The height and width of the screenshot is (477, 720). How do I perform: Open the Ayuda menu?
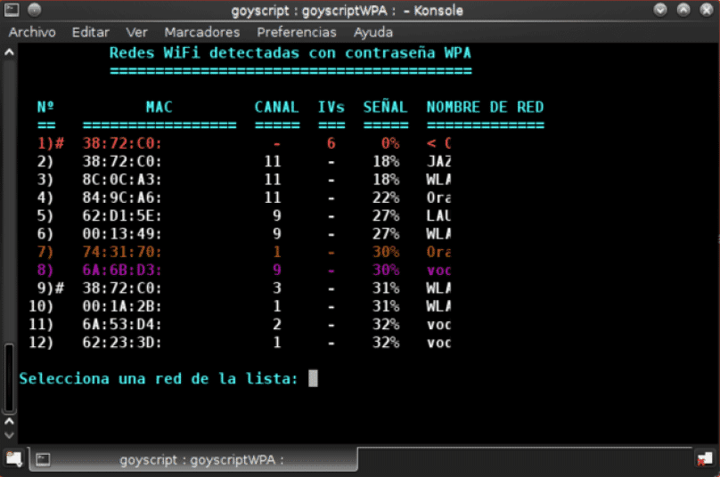click(x=372, y=32)
